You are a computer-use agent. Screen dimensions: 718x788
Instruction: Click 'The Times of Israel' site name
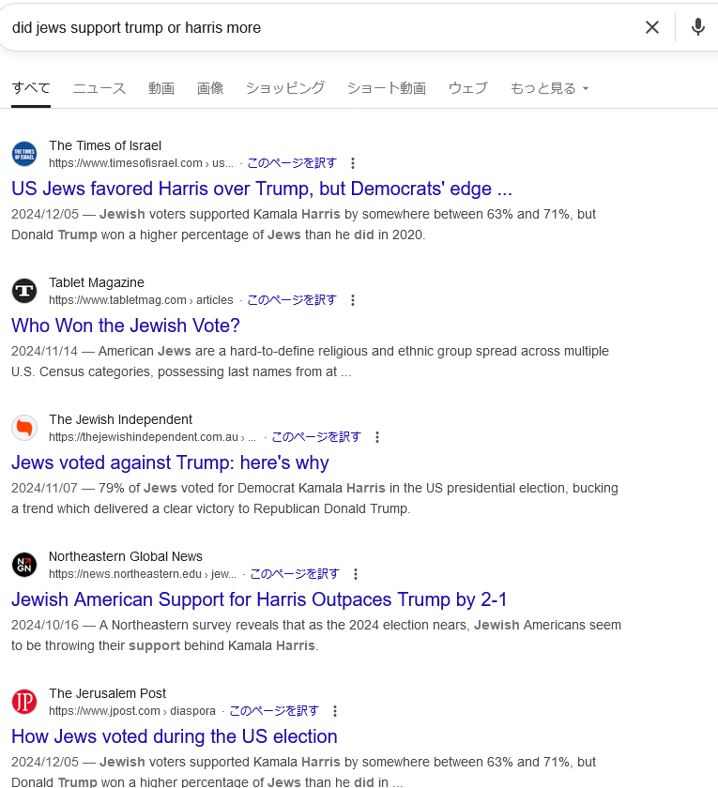(x=105, y=145)
